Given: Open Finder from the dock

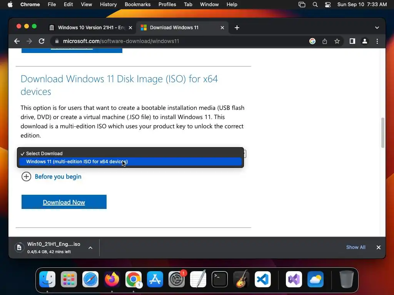Looking at the screenshot, I should click(x=47, y=279).
